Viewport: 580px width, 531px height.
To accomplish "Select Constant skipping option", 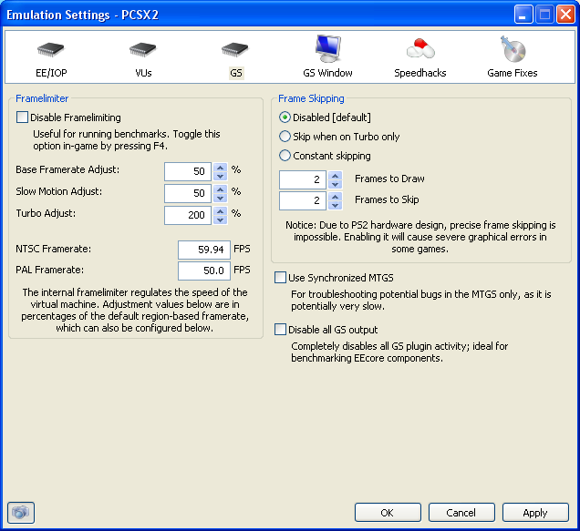I will pos(285,156).
